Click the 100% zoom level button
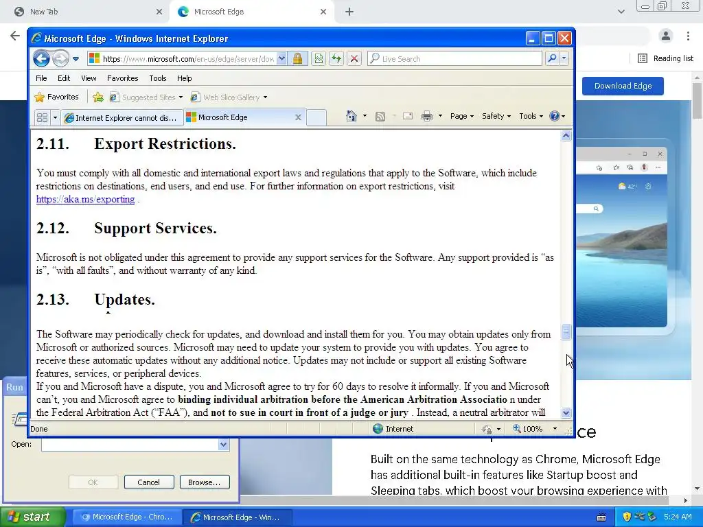 click(528, 429)
